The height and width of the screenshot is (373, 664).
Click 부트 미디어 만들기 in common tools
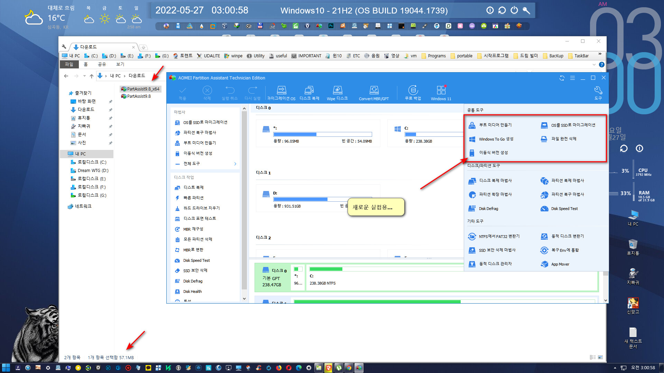[490, 125]
